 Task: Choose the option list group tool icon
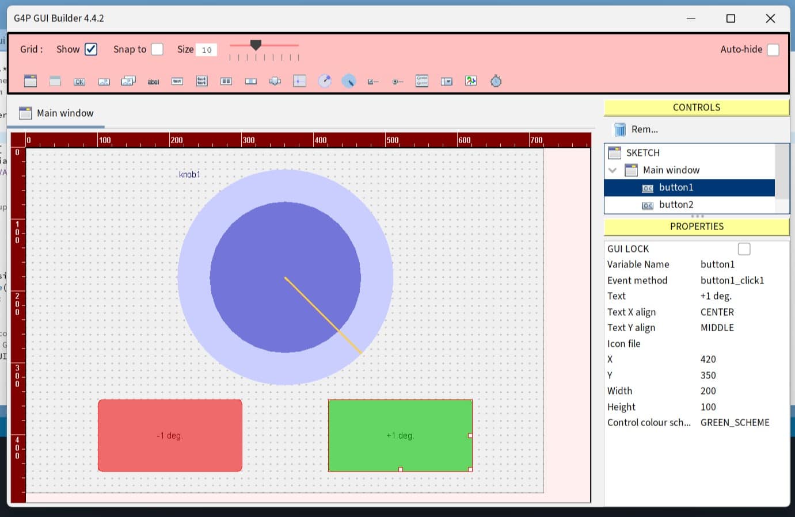click(422, 81)
